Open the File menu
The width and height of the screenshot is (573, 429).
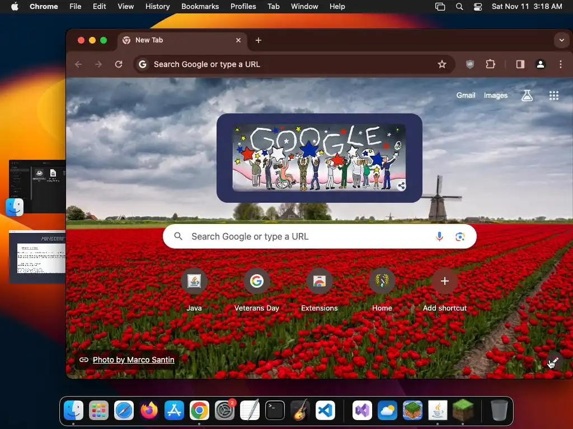[76, 7]
